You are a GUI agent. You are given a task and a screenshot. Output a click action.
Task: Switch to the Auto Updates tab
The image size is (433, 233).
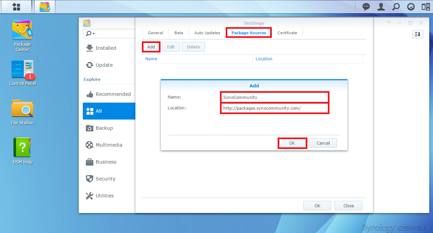coord(207,33)
